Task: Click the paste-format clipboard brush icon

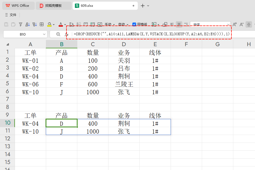Action: click(13, 24)
